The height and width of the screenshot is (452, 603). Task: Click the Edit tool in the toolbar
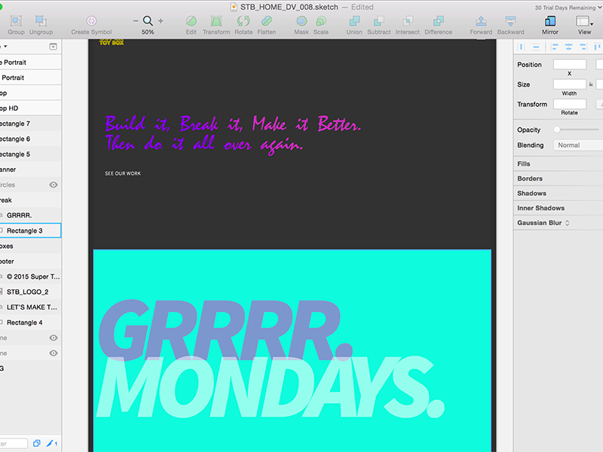point(191,25)
